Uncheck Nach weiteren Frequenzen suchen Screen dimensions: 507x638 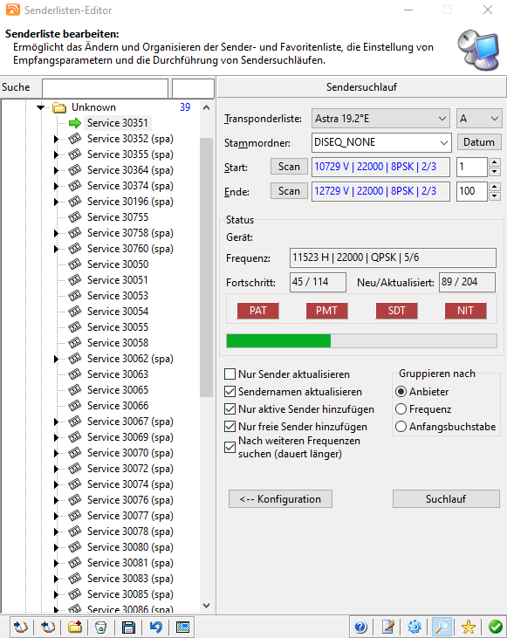(230, 447)
